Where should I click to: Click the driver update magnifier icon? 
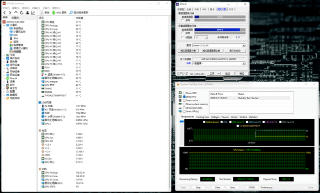pos(71,12)
